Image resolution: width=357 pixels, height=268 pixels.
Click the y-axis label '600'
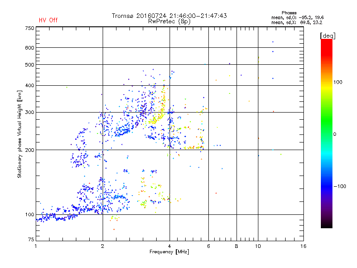(x=29, y=48)
